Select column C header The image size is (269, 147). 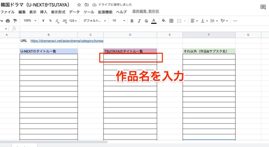(x=91, y=35)
